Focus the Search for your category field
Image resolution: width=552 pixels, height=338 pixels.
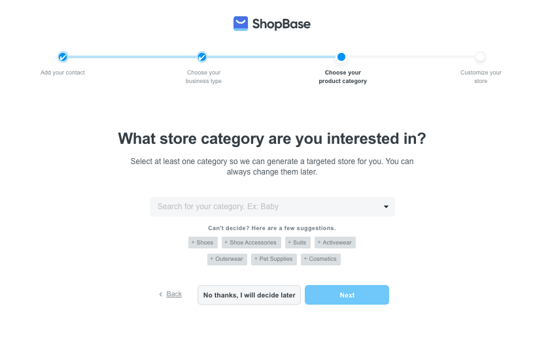point(272,207)
